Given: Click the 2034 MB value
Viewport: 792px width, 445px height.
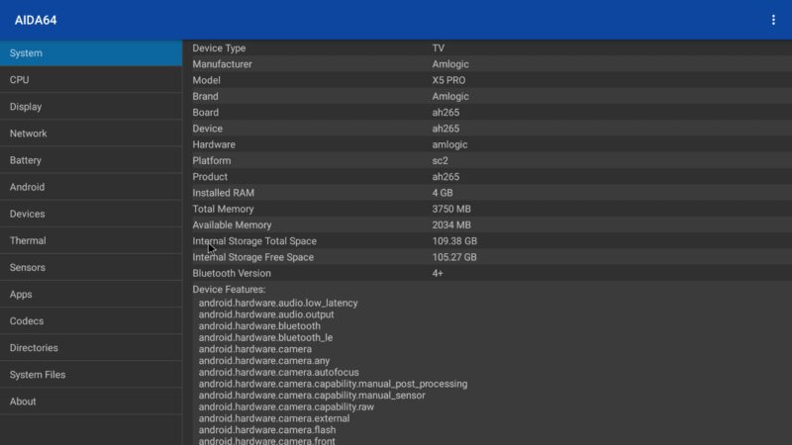Looking at the screenshot, I should click(451, 225).
